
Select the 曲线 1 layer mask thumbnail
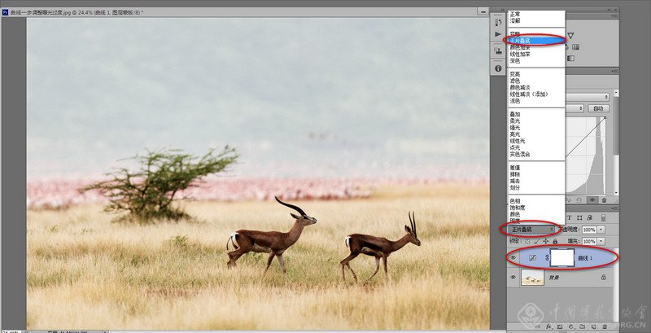coord(562,258)
